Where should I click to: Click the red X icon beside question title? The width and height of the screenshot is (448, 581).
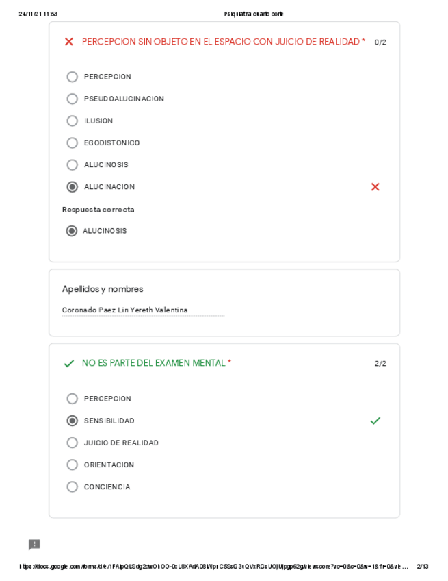[68, 42]
